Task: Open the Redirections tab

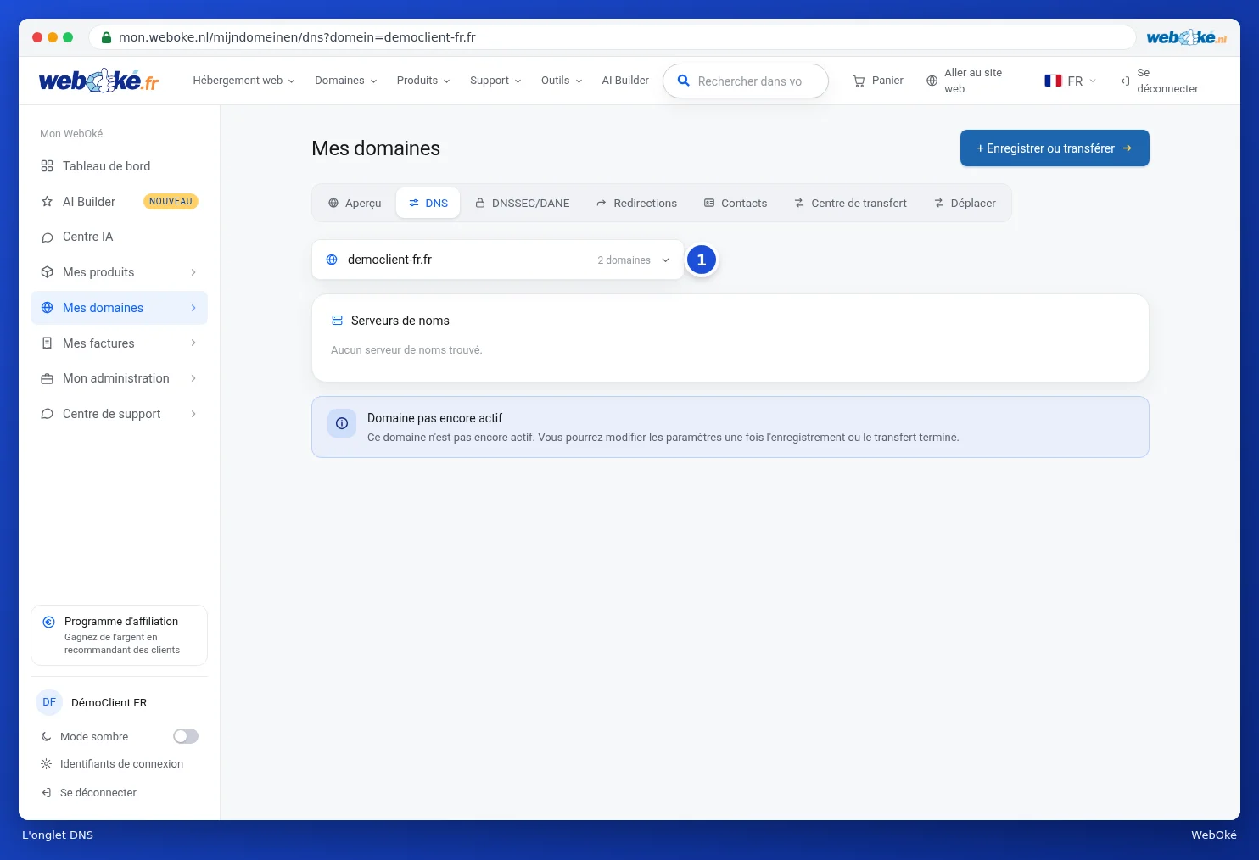Action: pos(636,204)
